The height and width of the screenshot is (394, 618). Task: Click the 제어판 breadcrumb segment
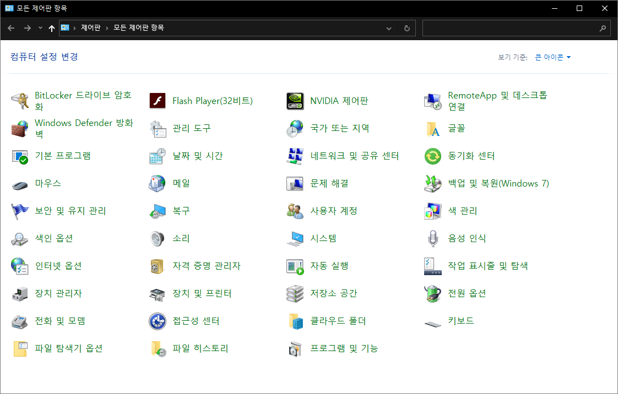click(x=91, y=28)
